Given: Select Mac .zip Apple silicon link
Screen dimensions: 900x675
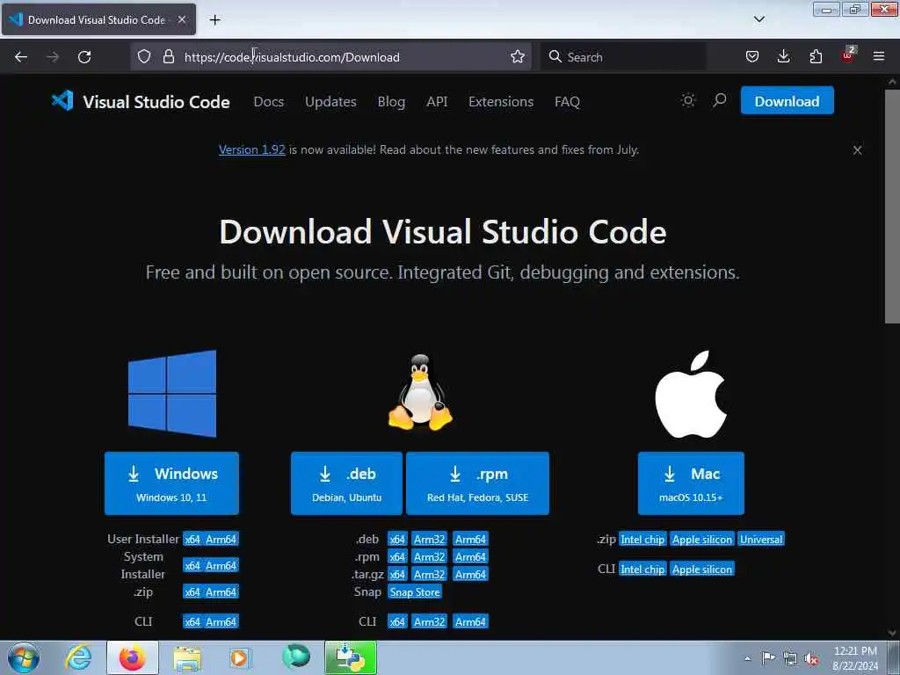Looking at the screenshot, I should (702, 540).
